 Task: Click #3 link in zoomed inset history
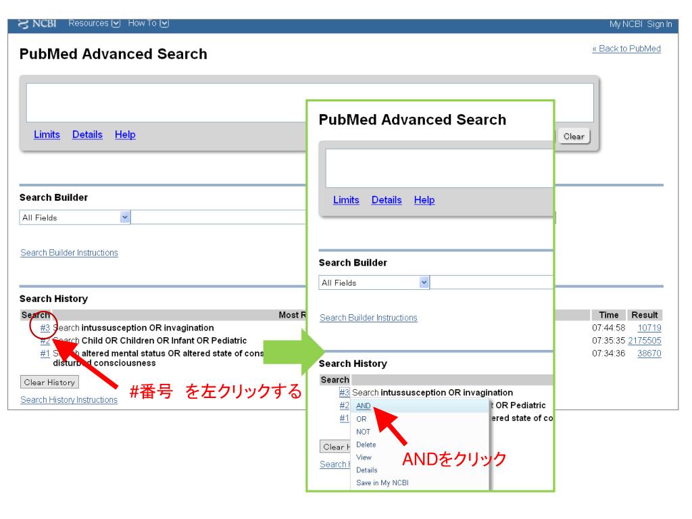click(x=344, y=393)
